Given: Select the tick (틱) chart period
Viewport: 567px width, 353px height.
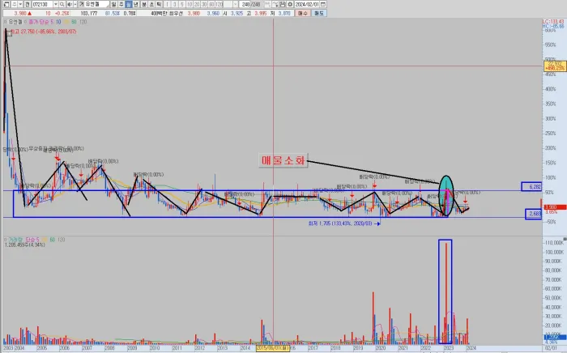Looking at the screenshot, I should [159, 4].
